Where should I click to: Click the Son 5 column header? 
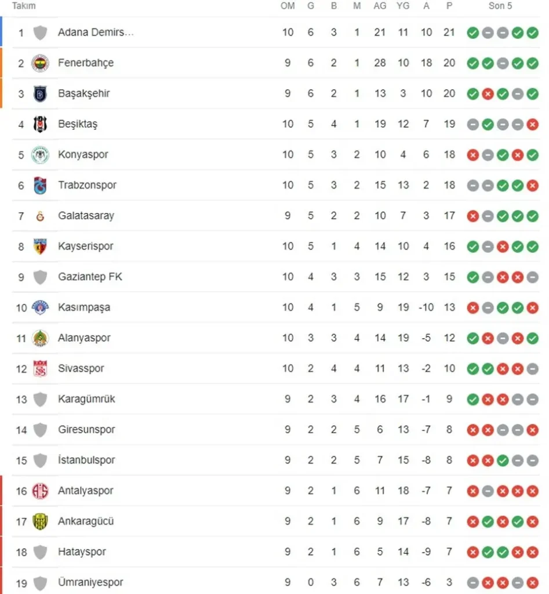pos(500,6)
